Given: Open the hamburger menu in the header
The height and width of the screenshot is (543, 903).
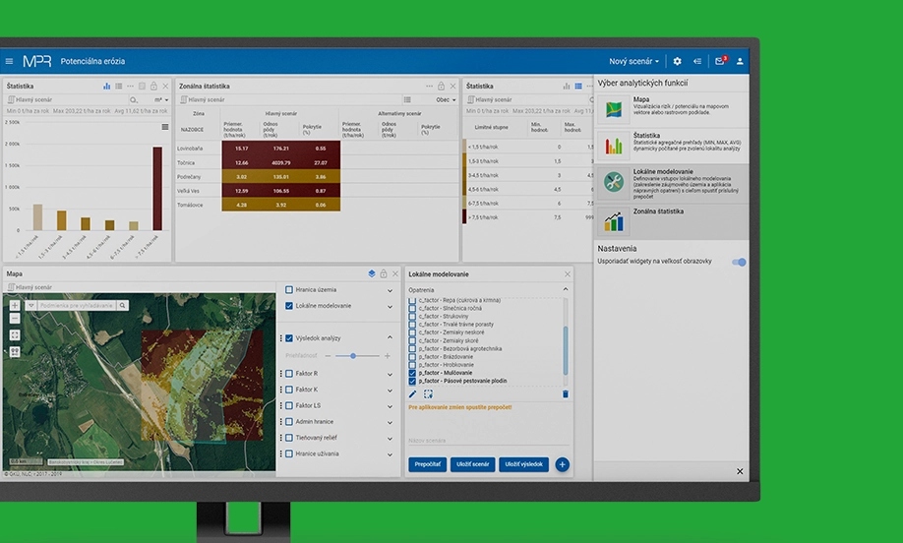Looking at the screenshot, I should pyautogui.click(x=9, y=61).
